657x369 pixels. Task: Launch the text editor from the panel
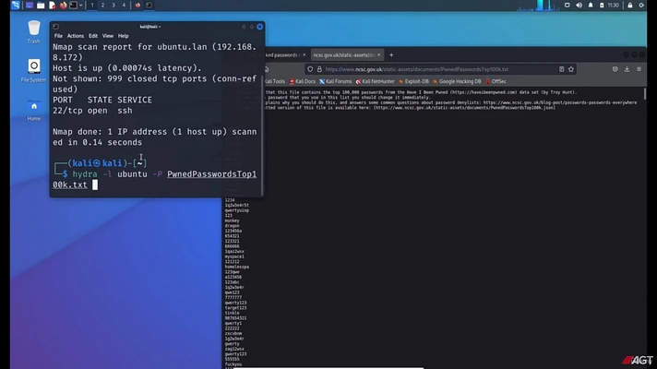pyautogui.click(x=52, y=5)
